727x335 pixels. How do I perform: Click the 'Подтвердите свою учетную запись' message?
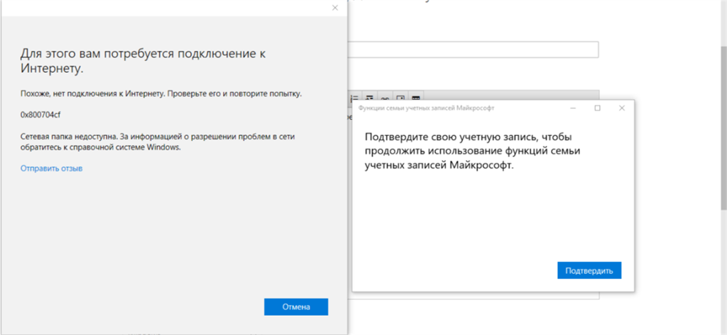(473, 152)
